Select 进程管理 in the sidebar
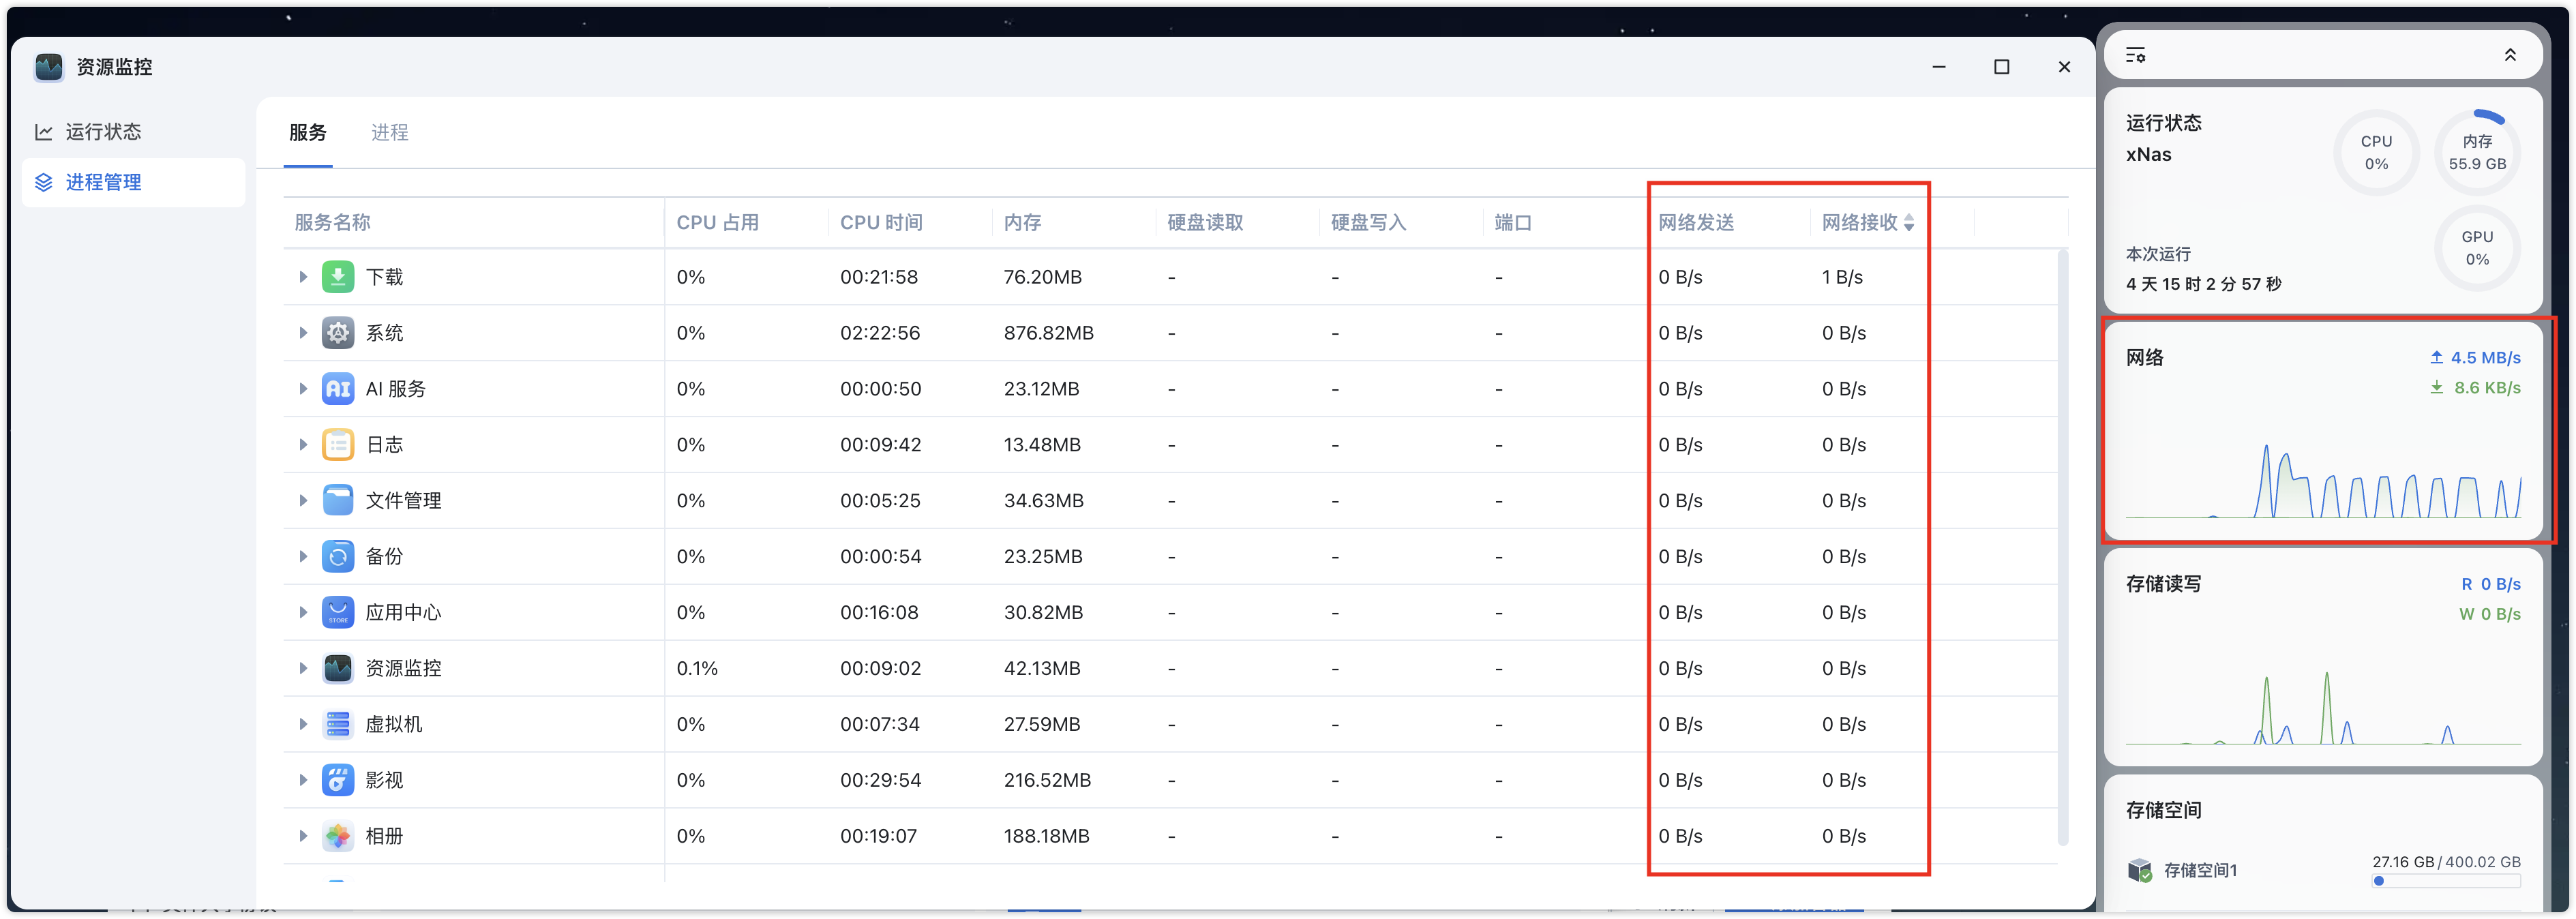Image resolution: width=2576 pixels, height=919 pixels. point(133,182)
